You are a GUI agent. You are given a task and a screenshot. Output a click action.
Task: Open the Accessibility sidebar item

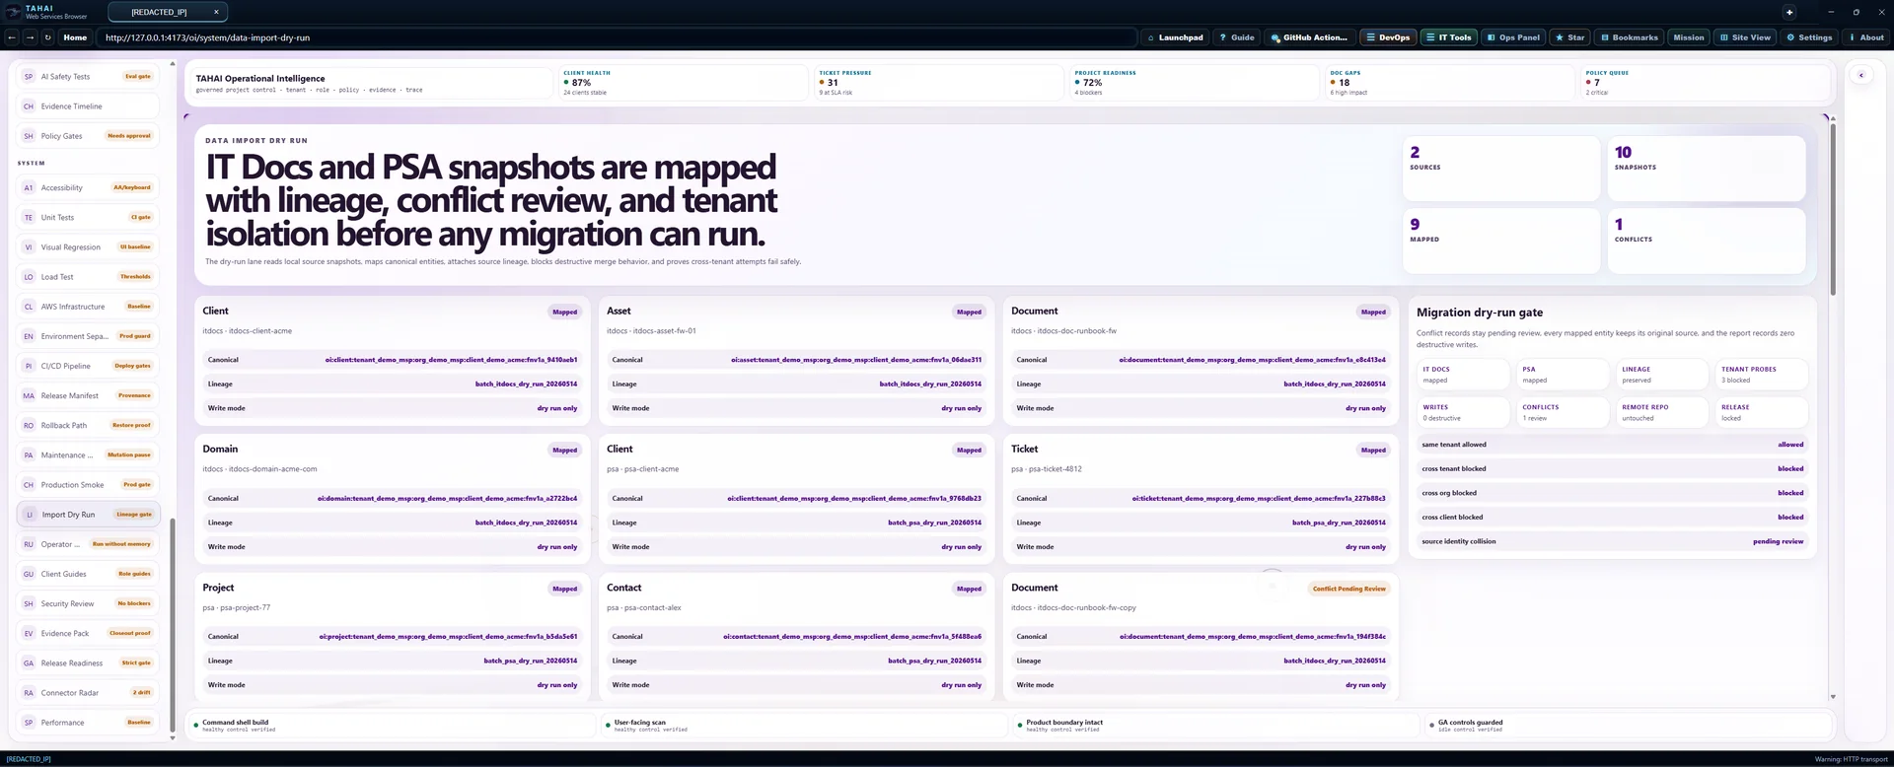point(88,187)
